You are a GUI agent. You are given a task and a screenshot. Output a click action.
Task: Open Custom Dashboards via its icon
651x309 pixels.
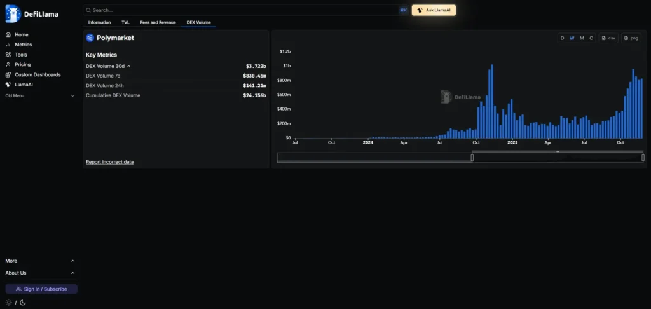(x=8, y=75)
